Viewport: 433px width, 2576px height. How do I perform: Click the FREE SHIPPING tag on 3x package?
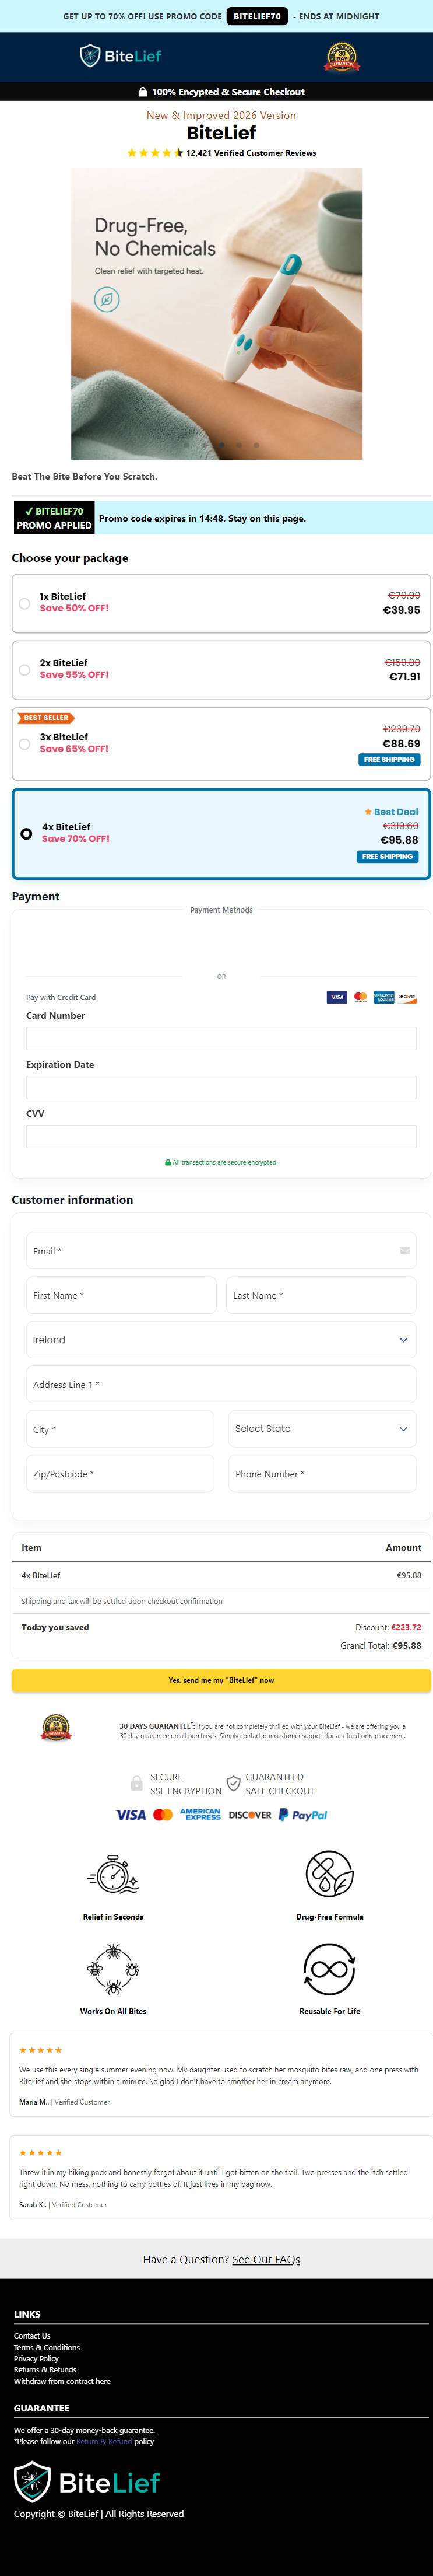[389, 759]
